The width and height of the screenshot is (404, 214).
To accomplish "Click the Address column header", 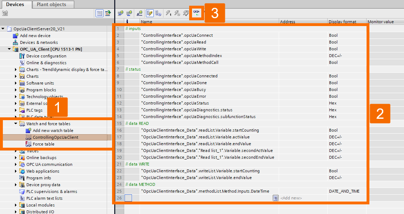I will 303,22.
